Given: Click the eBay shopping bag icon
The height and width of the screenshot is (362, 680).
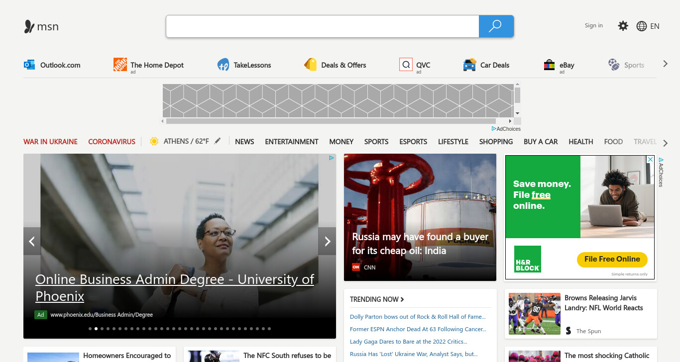Looking at the screenshot, I should [549, 65].
